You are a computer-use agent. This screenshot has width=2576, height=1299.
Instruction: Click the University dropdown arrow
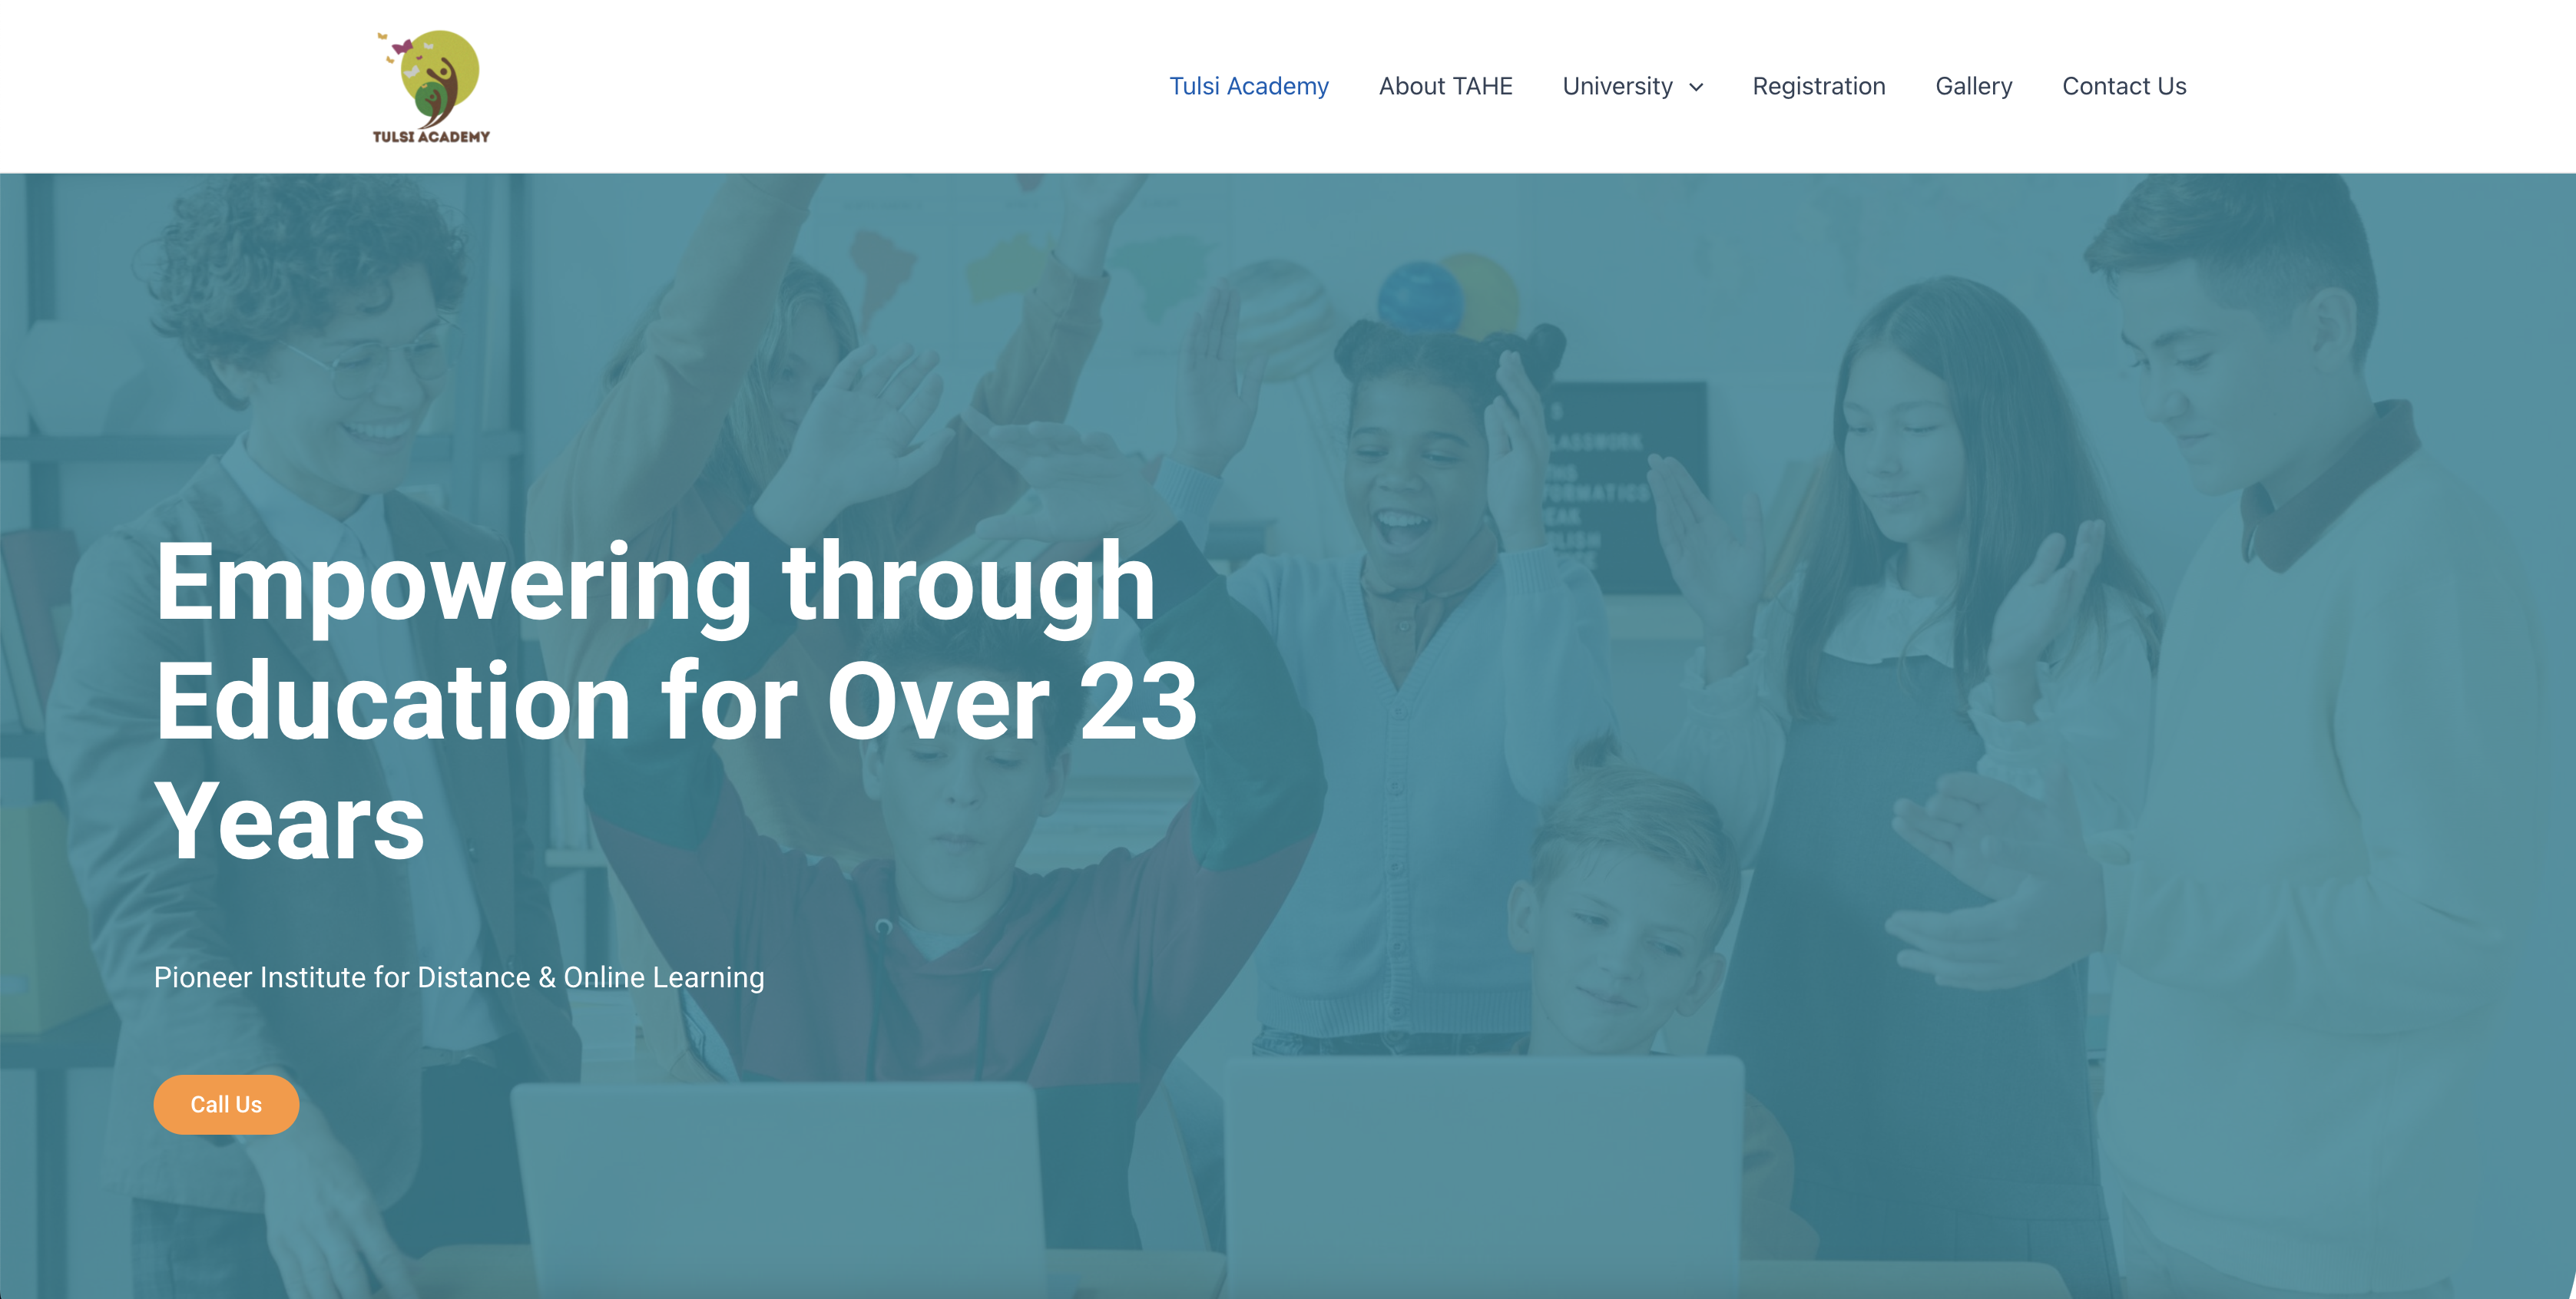[1698, 86]
